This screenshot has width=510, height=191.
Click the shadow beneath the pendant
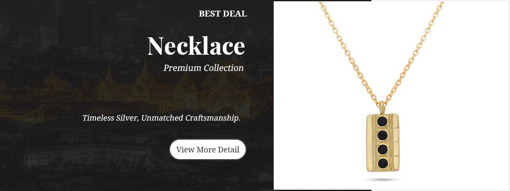(382, 180)
